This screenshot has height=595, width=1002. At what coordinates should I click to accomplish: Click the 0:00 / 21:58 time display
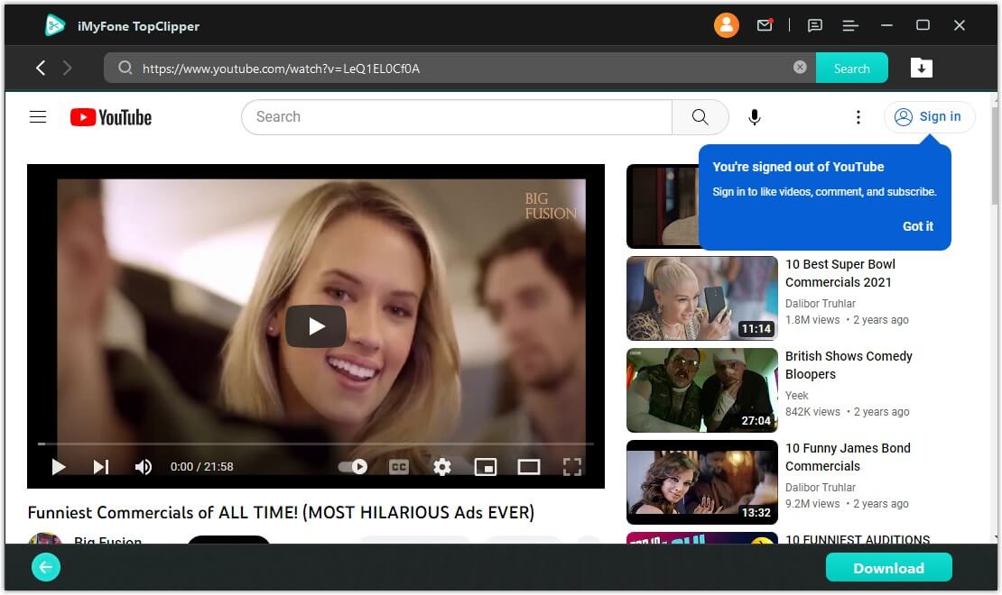tap(201, 467)
